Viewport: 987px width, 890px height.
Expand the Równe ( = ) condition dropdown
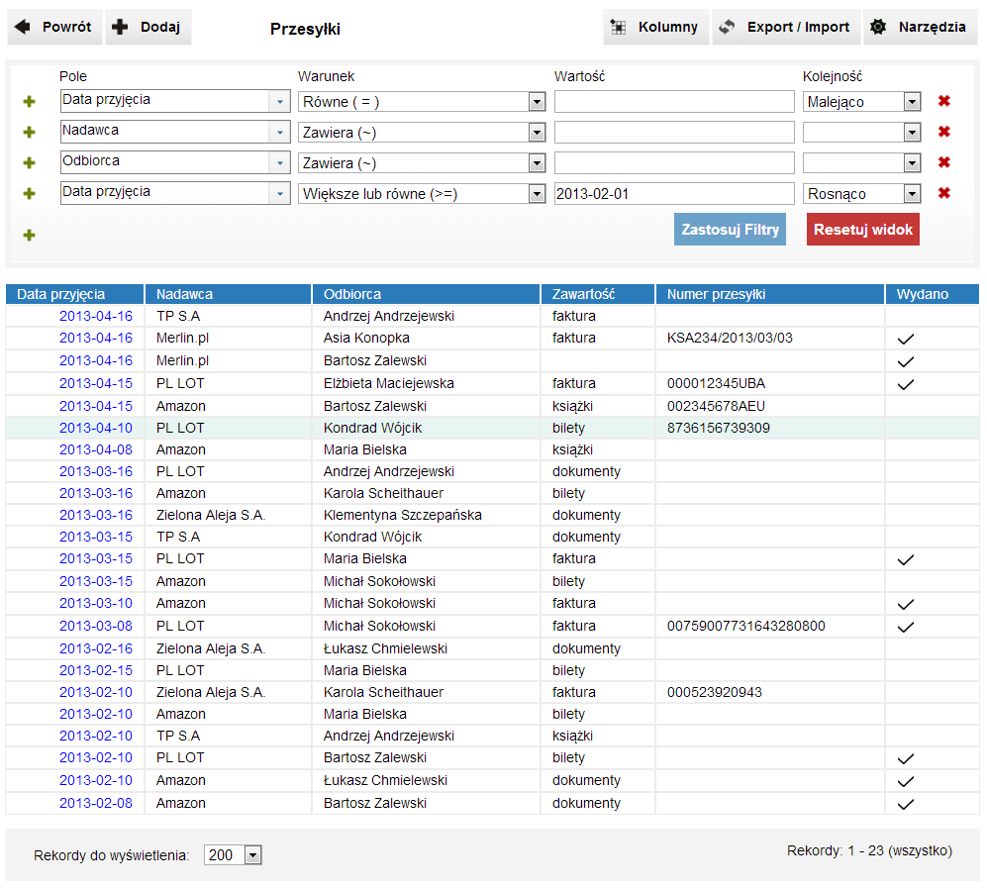[x=537, y=102]
